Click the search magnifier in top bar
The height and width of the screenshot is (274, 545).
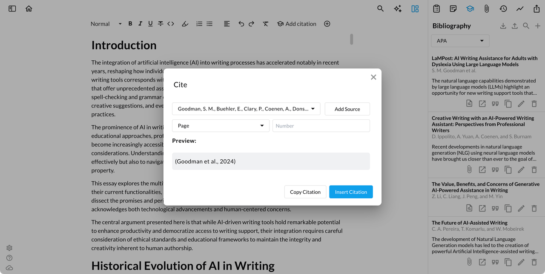tap(381, 8)
